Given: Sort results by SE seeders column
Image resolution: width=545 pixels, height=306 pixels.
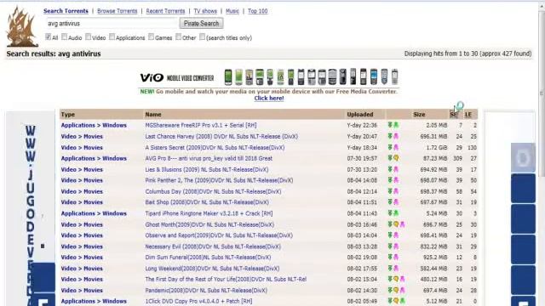Looking at the screenshot, I should click(453, 115).
